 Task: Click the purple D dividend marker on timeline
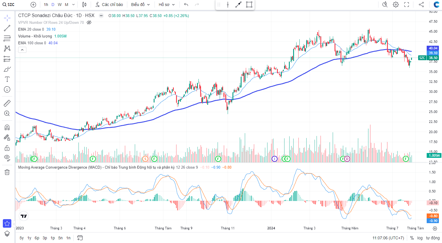coord(347,159)
